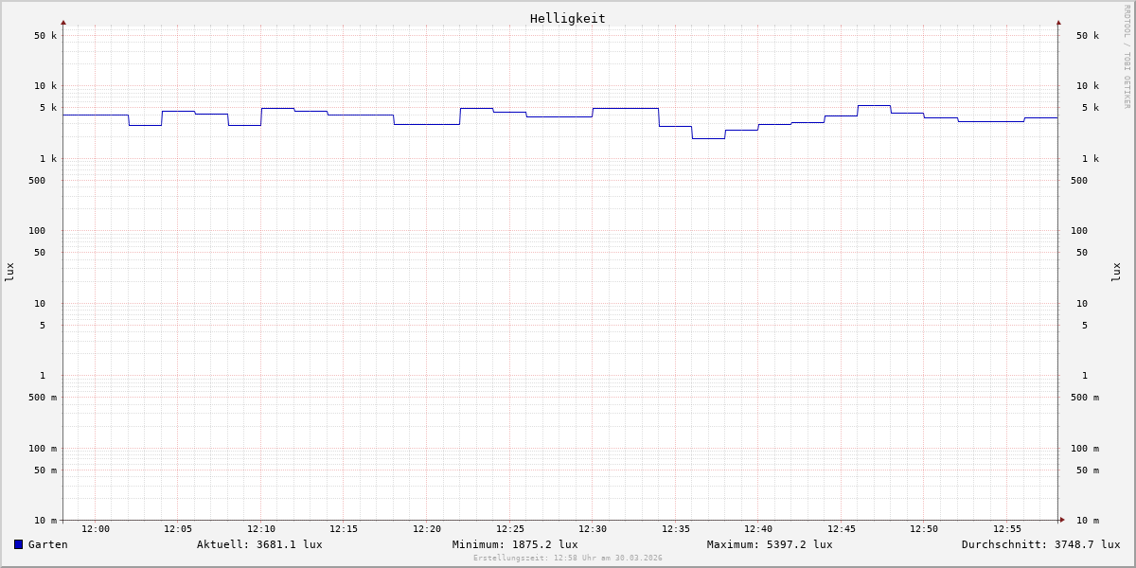The image size is (1136, 568).
Task: Click the Maximum 5397.2 lux statistic
Action: point(770,544)
